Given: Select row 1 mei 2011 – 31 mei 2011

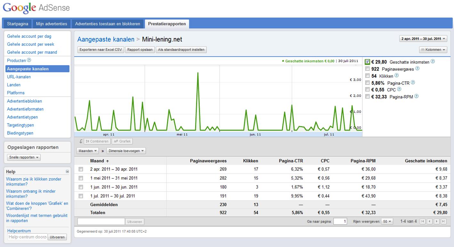Looking at the screenshot, I should click(x=81, y=178).
